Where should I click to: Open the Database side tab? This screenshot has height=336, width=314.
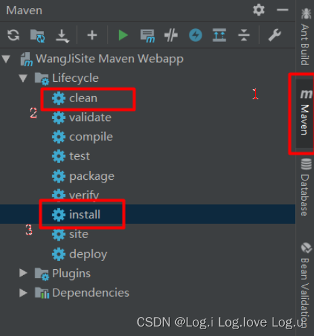305,187
